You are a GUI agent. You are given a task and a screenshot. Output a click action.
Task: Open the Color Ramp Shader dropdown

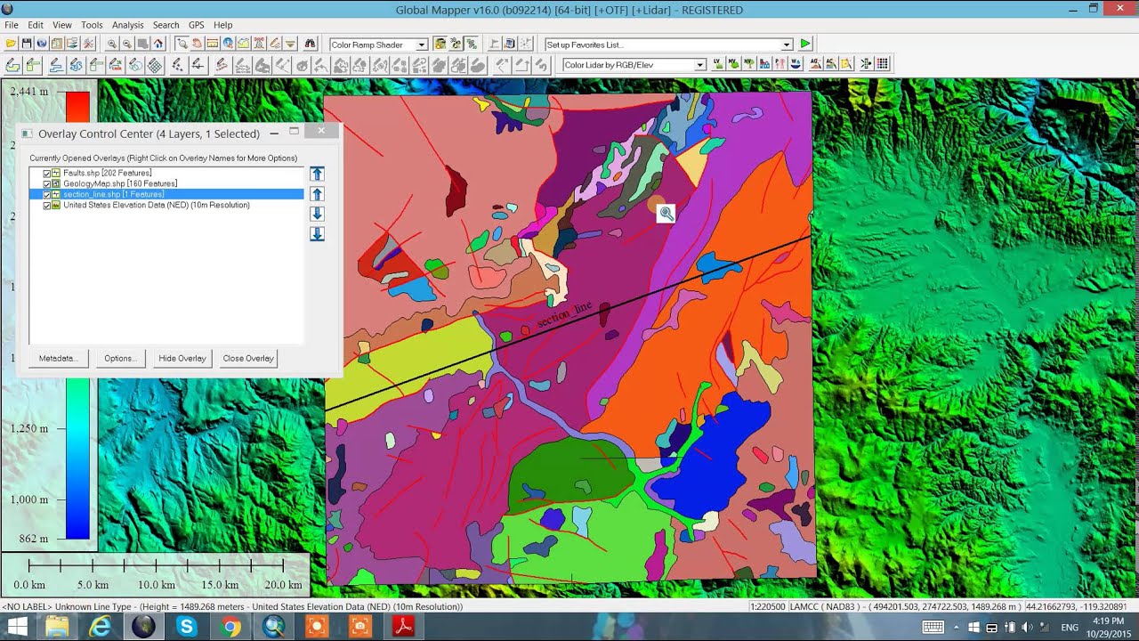coord(422,45)
